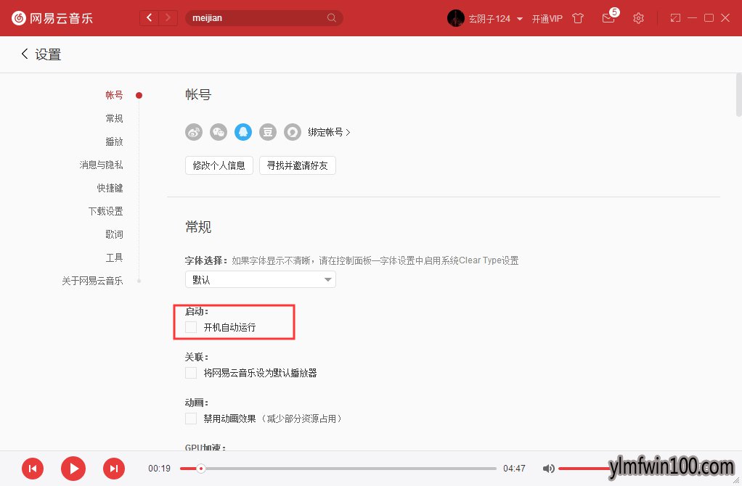The width and height of the screenshot is (742, 486).
Task: Click the volume slider bar
Action: pyautogui.click(x=584, y=469)
